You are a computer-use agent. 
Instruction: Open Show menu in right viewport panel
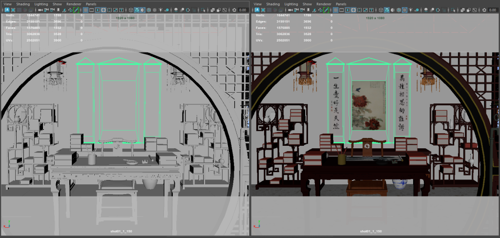point(307,4)
